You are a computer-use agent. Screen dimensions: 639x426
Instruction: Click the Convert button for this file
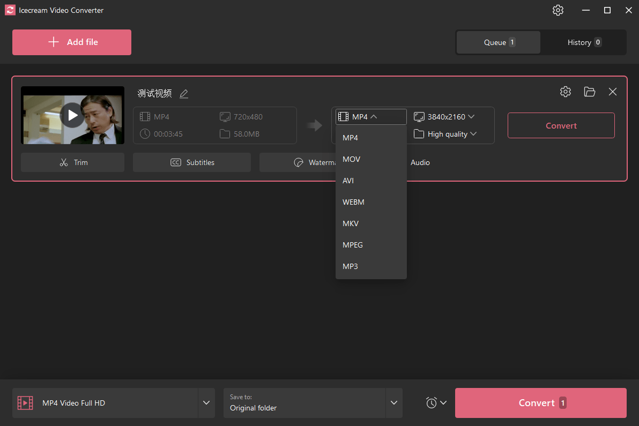[561, 125]
